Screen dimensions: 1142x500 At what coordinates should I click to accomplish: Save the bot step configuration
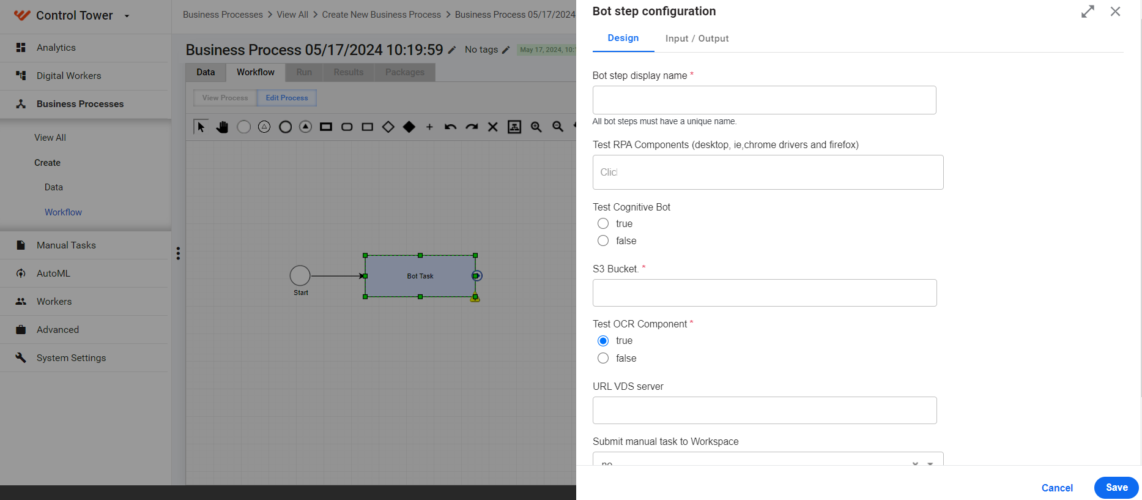coord(1116,488)
